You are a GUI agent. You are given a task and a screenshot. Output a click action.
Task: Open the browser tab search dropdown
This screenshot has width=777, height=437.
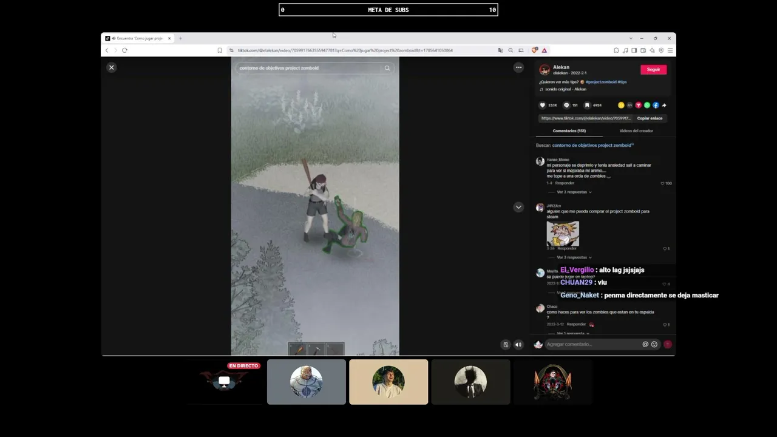pyautogui.click(x=631, y=38)
